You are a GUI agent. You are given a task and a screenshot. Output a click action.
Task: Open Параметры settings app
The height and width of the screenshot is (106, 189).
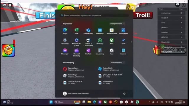pos(65,41)
